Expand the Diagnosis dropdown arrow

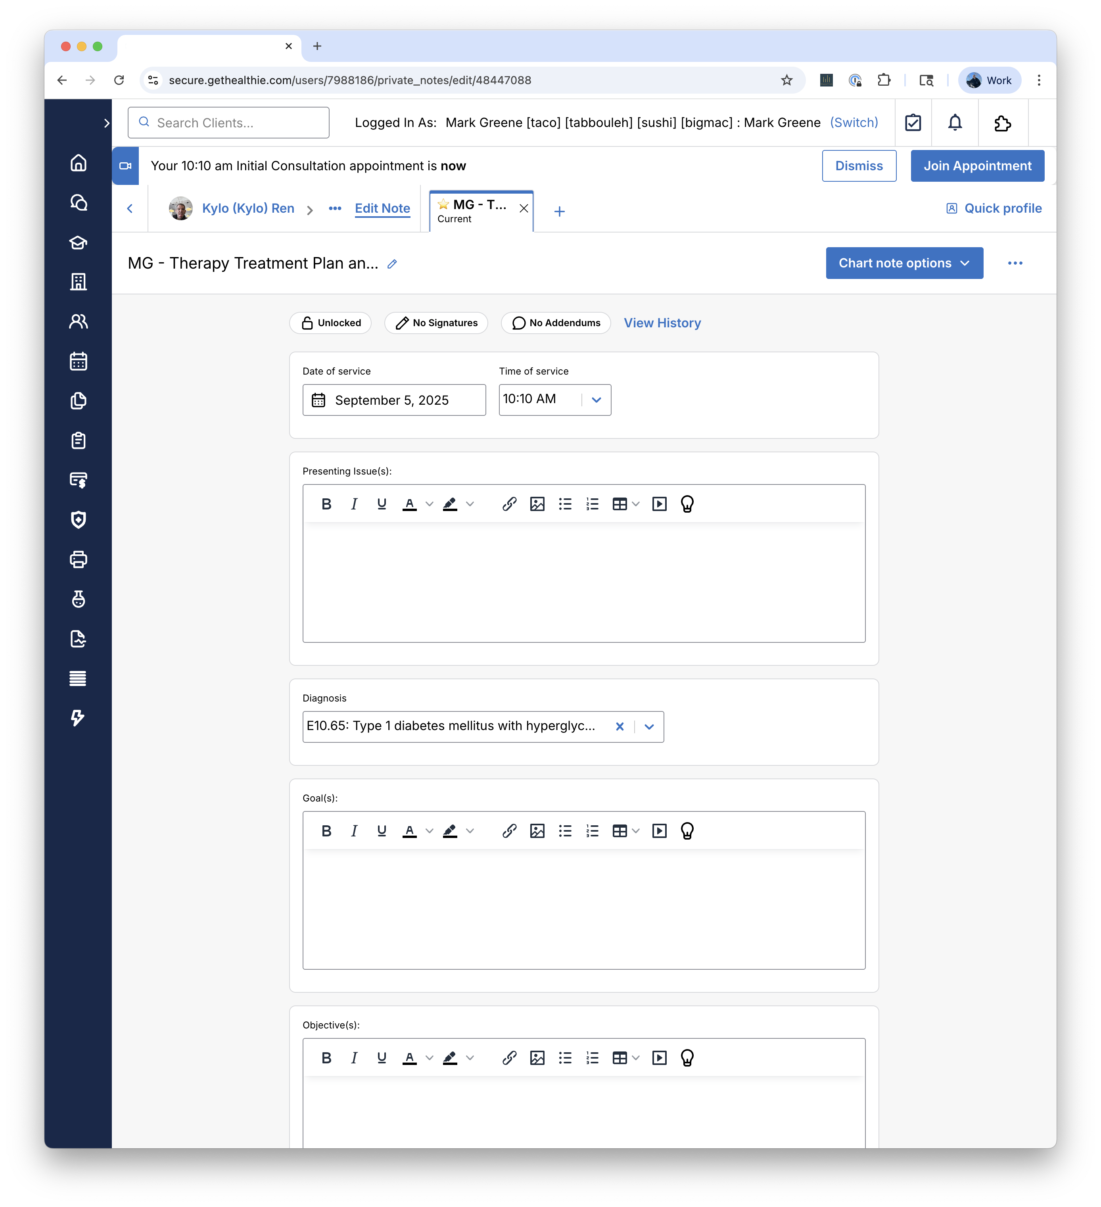[x=649, y=727]
